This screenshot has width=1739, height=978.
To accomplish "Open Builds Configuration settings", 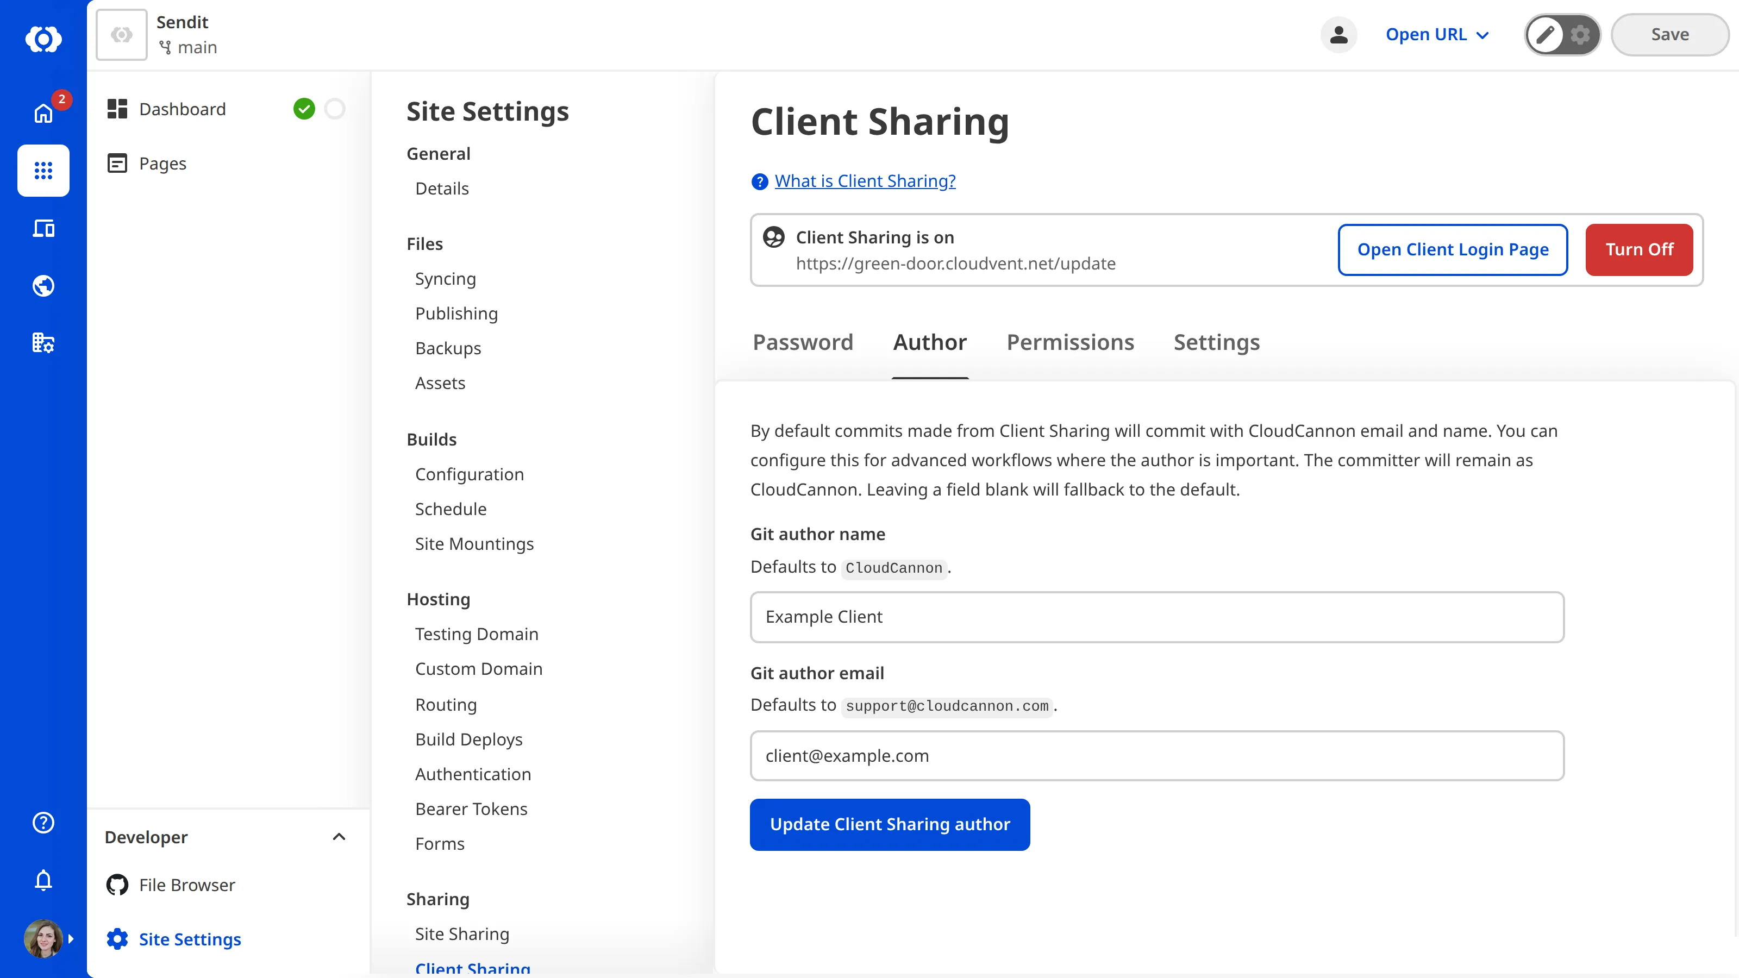I will point(469,474).
